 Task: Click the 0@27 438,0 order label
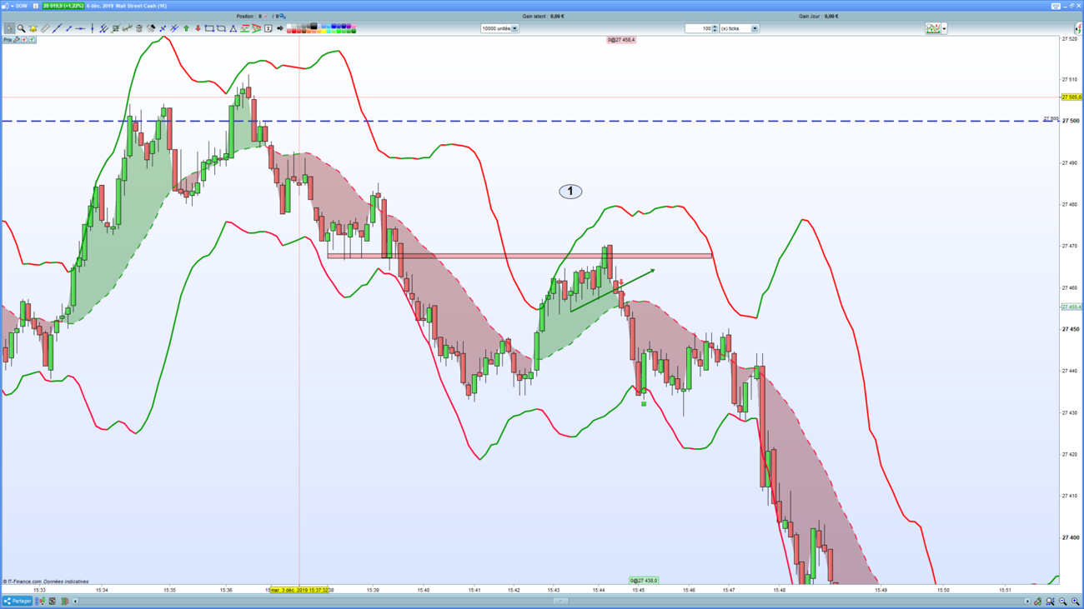coord(644,581)
